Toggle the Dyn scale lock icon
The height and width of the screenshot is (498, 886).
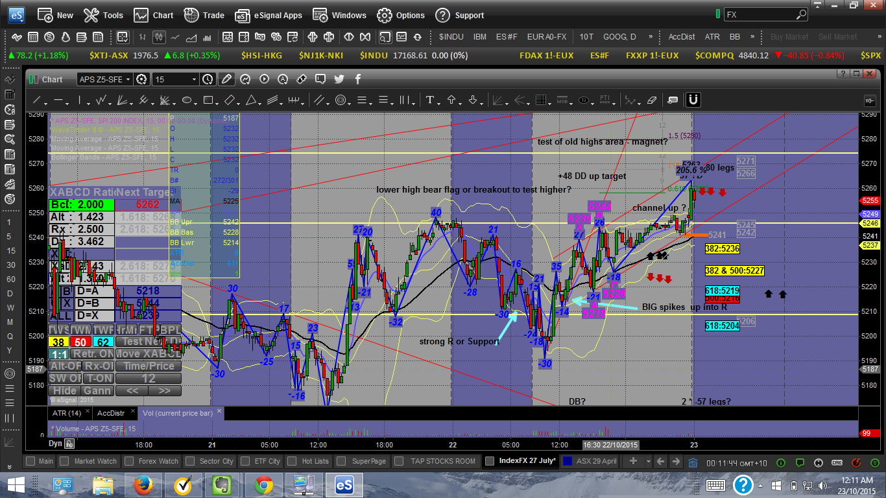[x=69, y=444]
